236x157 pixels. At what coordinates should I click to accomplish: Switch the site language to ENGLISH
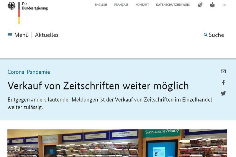tap(101, 5)
